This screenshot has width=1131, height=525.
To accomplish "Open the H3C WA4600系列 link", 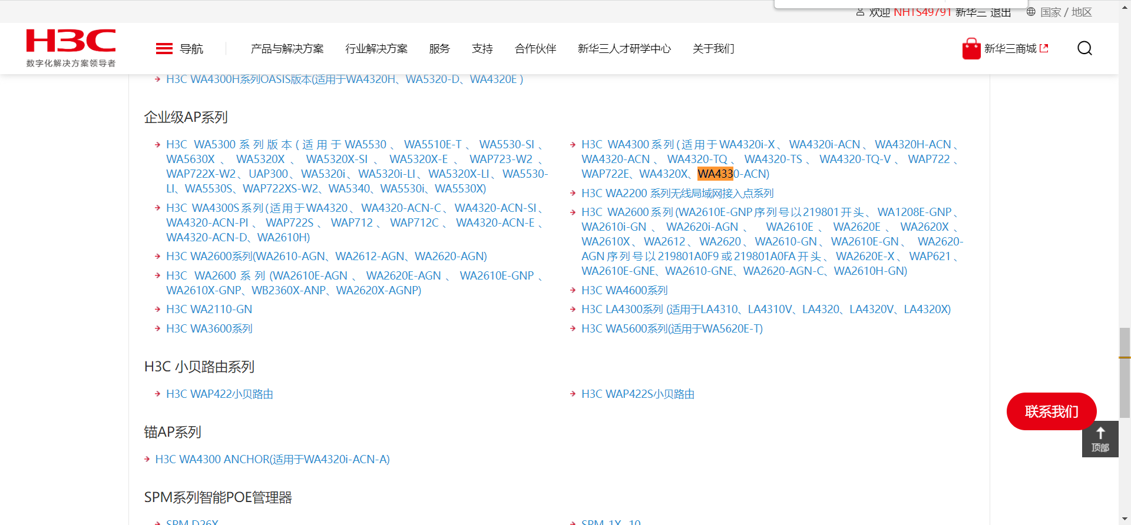I will pyautogui.click(x=624, y=291).
